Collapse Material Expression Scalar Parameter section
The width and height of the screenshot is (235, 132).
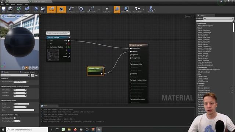(x=1, y=87)
